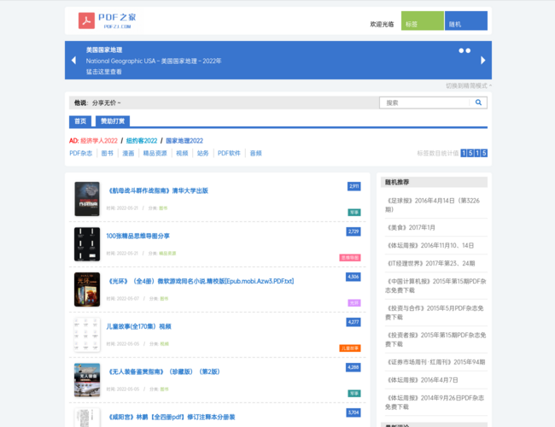Image resolution: width=555 pixels, height=427 pixels.
Task: Toggle 切换到精简模式 view mode
Action: point(468,85)
